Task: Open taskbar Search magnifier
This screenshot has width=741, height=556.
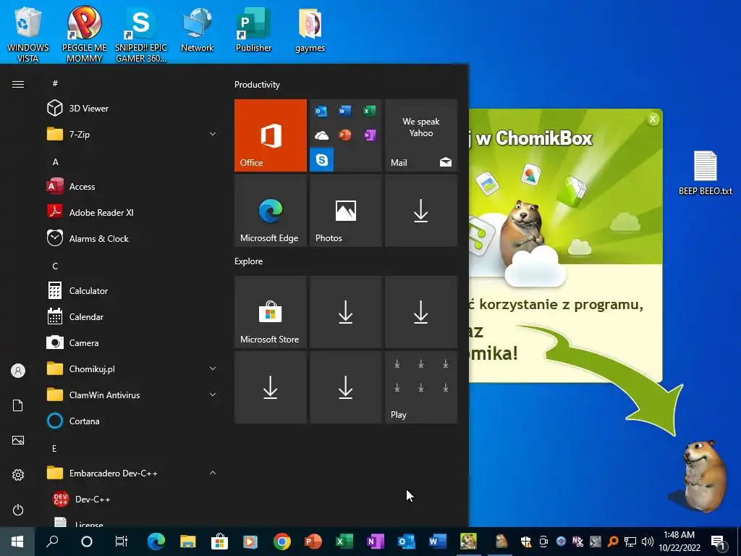Action: (52, 542)
